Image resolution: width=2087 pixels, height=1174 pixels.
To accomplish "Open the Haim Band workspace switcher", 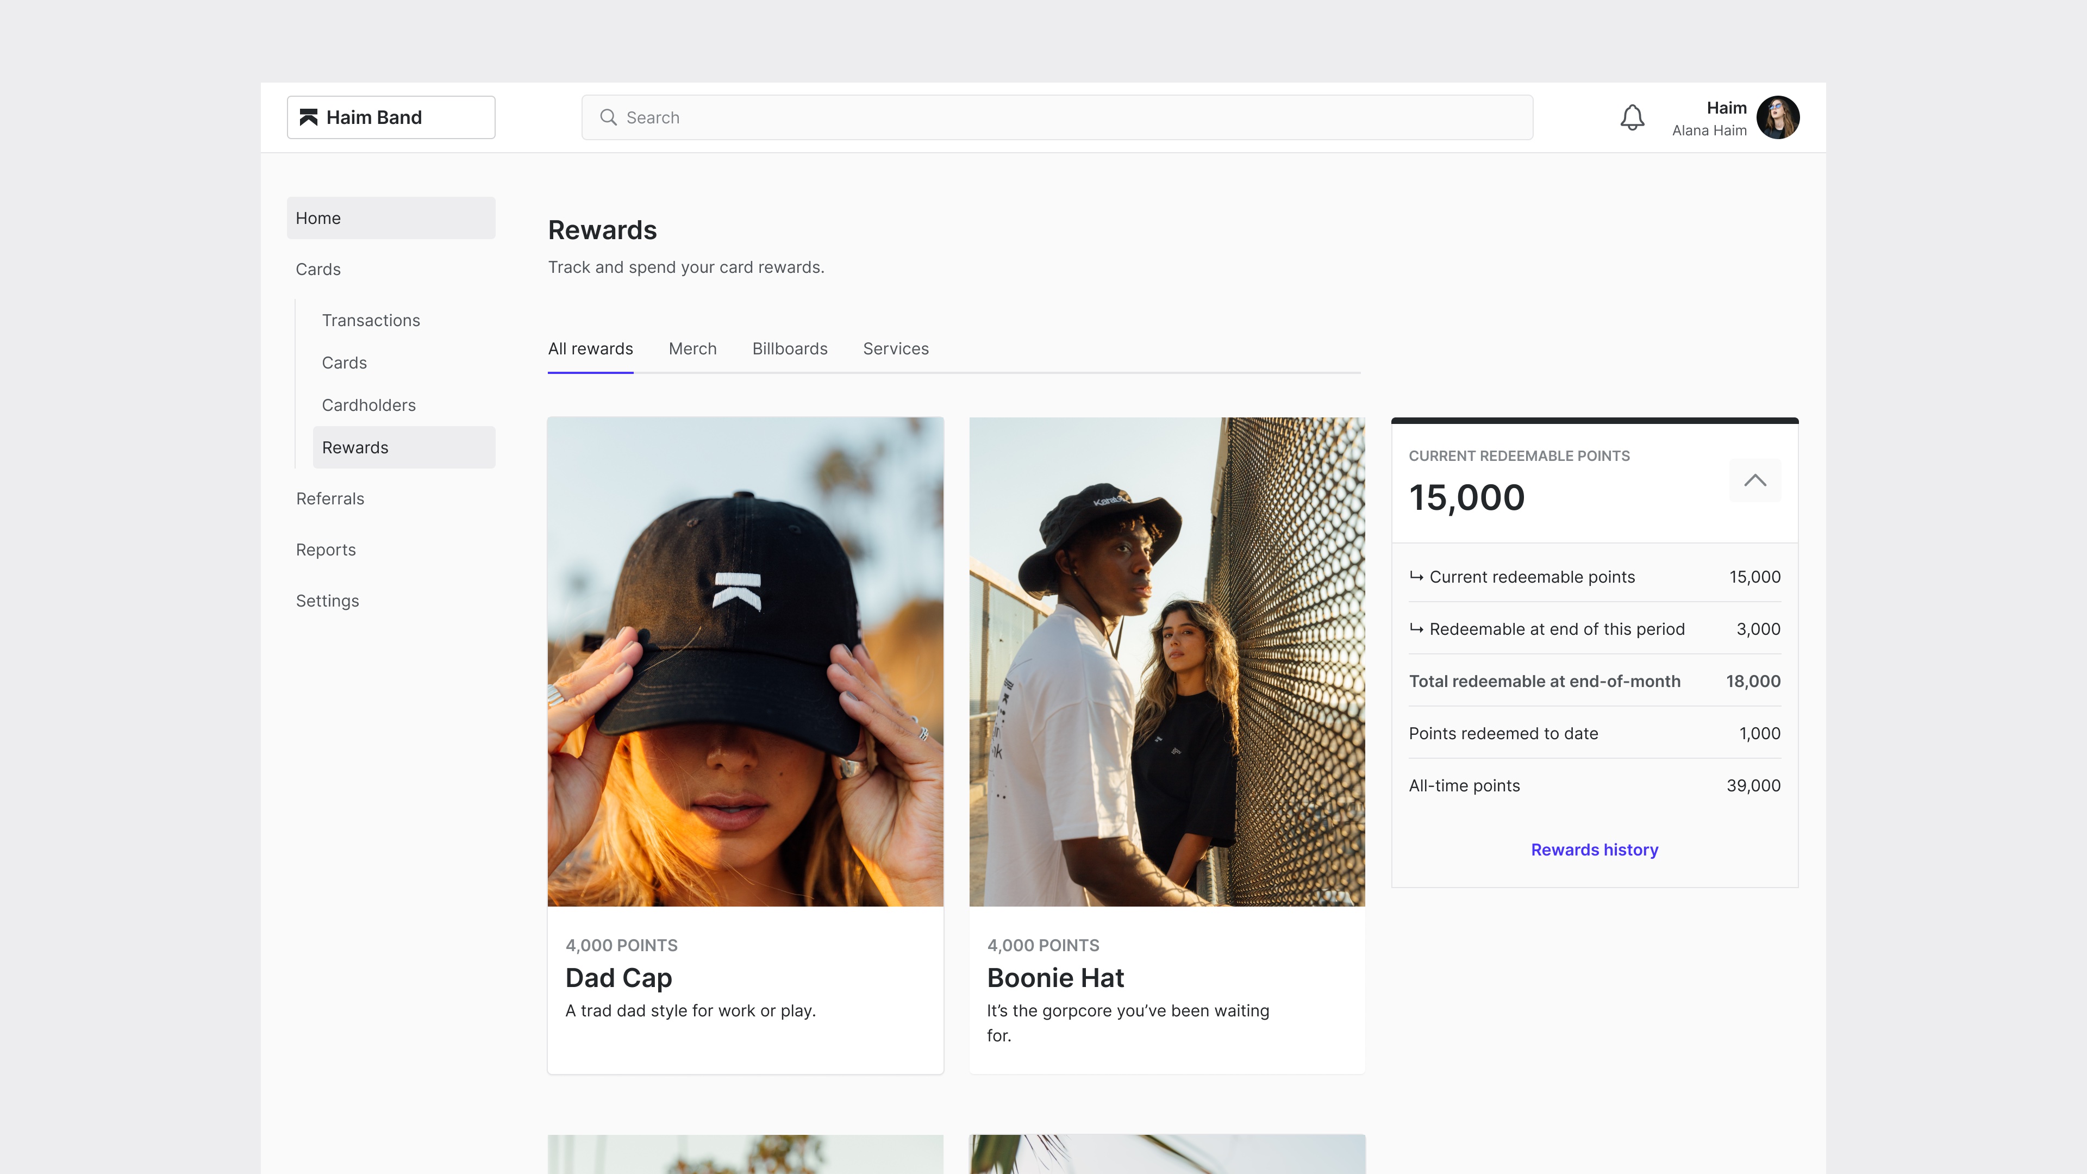I will coord(391,117).
